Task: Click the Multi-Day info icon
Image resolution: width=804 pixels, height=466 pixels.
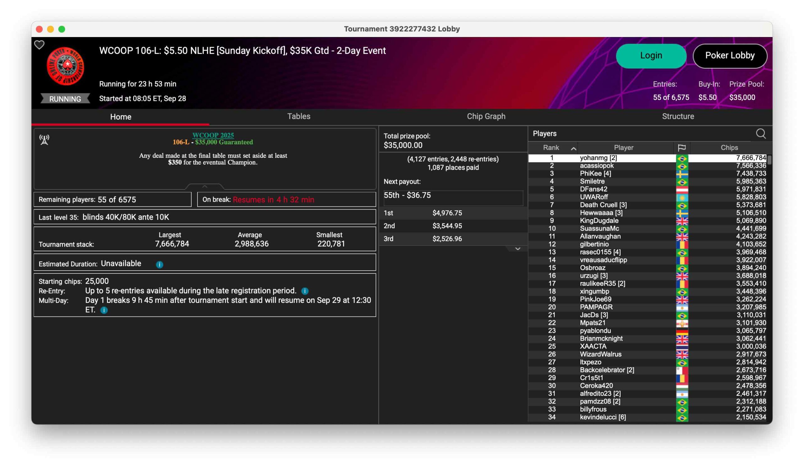Action: click(x=104, y=310)
